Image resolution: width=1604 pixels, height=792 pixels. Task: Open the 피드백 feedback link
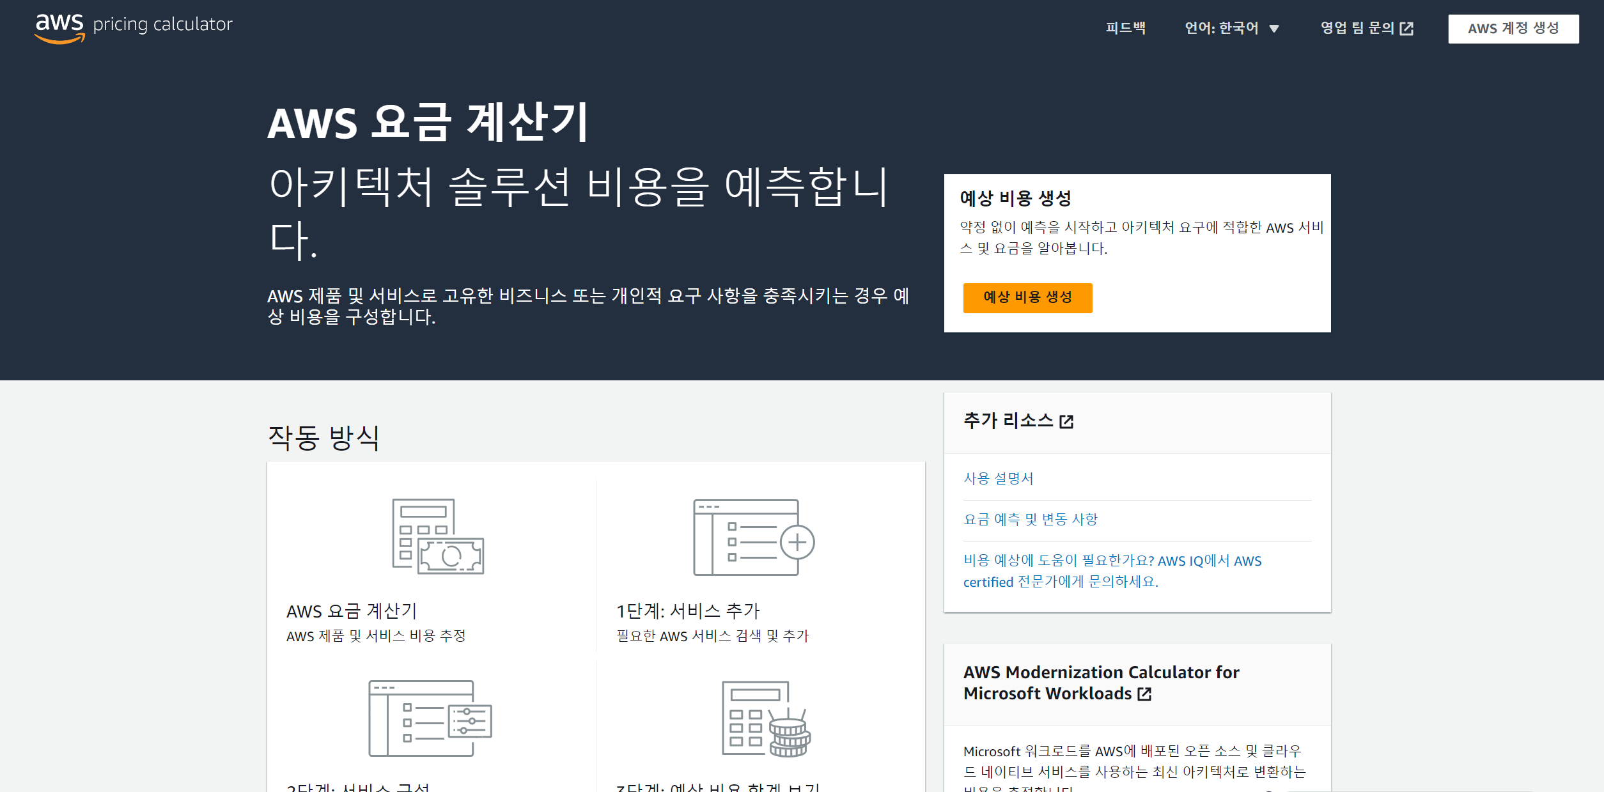(x=1125, y=28)
